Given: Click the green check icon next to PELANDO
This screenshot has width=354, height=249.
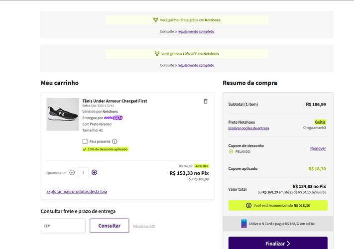Looking at the screenshot, I should pos(231,151).
